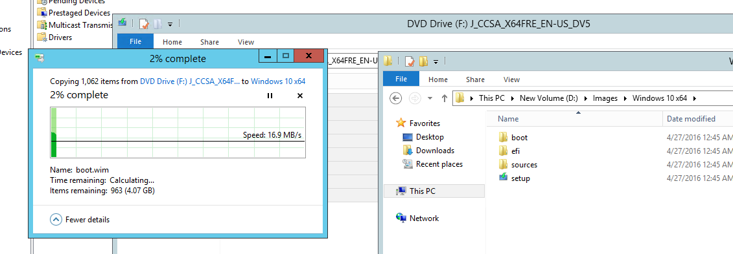The image size is (733, 254).
Task: Open File tab in DVD Drive window
Action: point(135,41)
